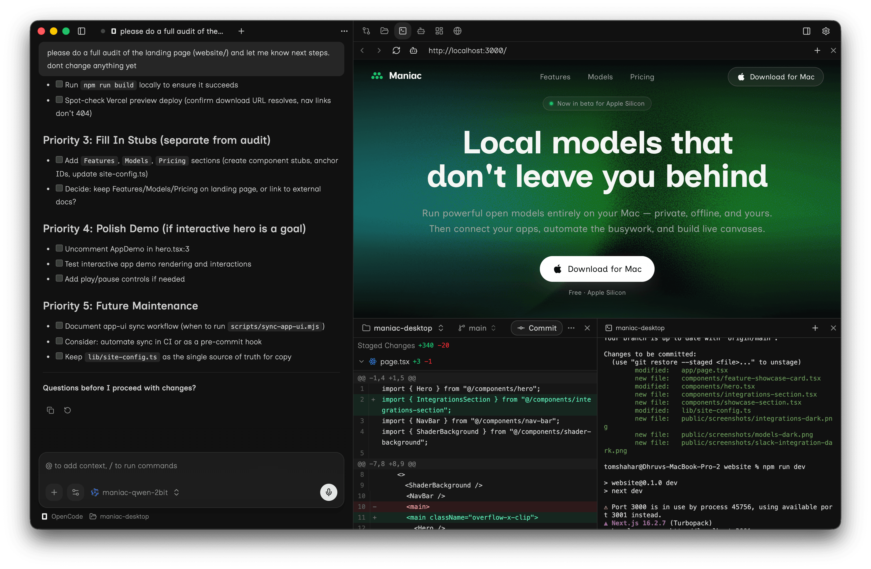The image size is (871, 569).
Task: Open the browser globe icon
Action: tap(457, 31)
